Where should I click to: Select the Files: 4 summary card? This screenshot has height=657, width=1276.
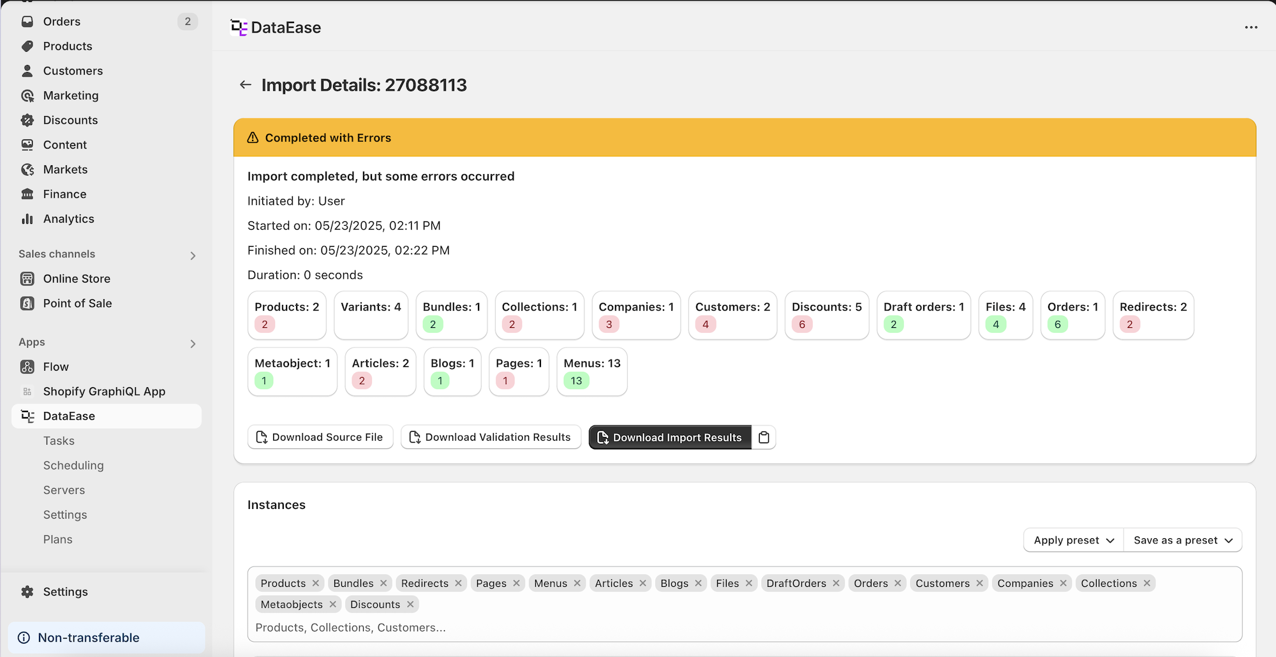pyautogui.click(x=1005, y=315)
